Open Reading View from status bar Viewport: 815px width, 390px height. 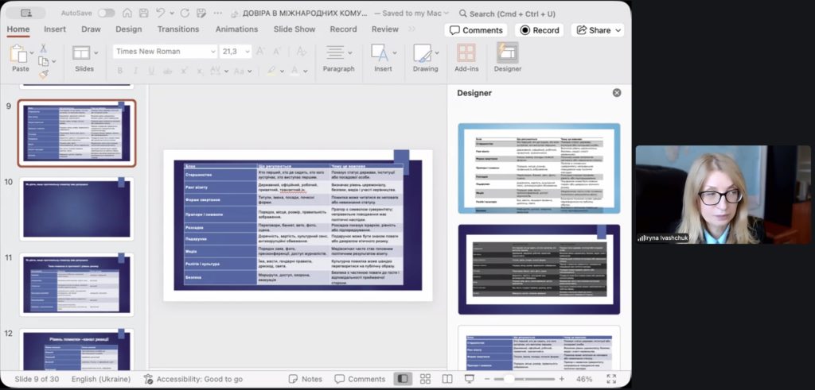point(446,379)
